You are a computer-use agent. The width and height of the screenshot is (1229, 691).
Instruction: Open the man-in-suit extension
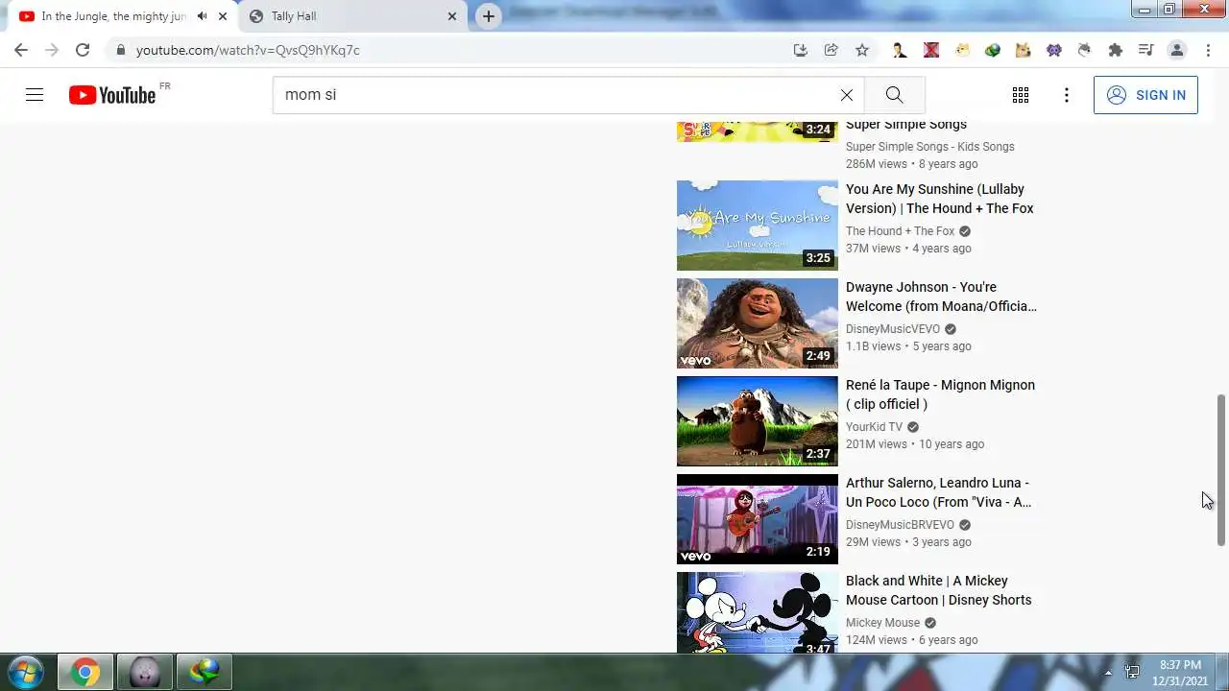click(900, 50)
